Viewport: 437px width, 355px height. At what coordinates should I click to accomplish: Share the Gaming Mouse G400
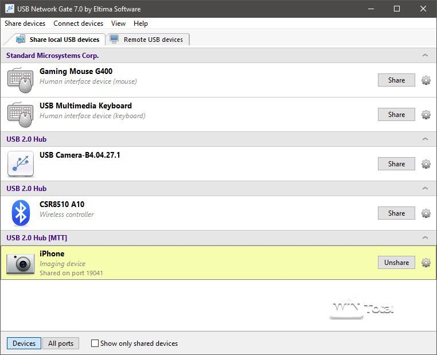[x=396, y=80]
